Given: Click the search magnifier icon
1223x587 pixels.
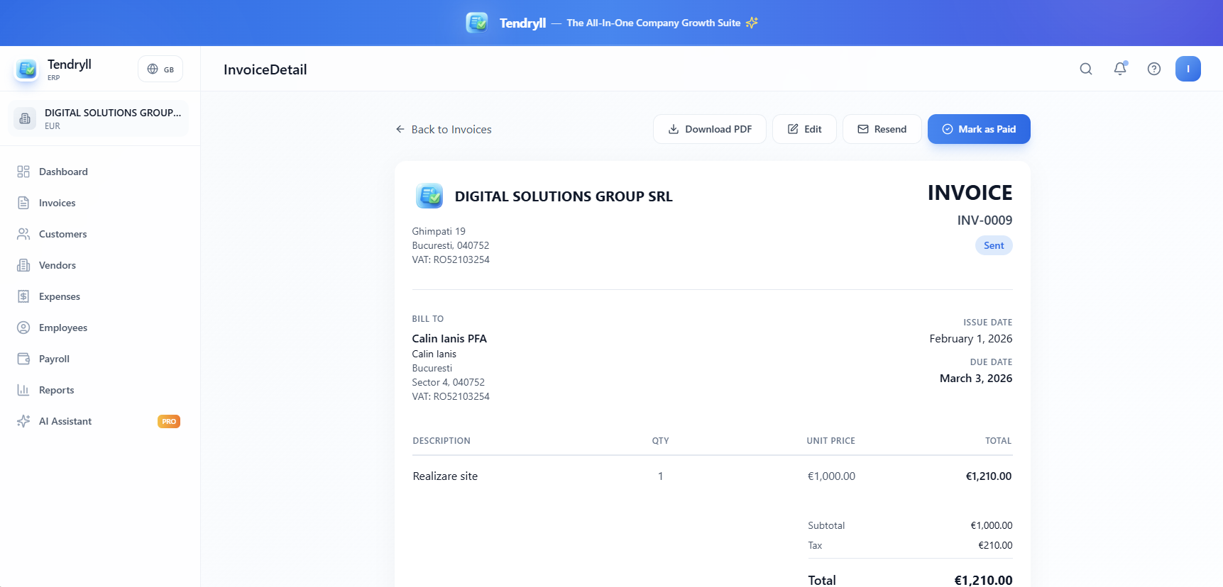Looking at the screenshot, I should click(x=1085, y=69).
